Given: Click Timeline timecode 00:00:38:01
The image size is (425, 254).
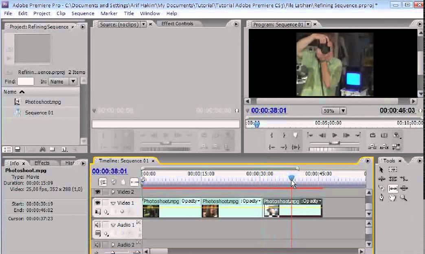Looking at the screenshot, I should coord(110,171).
